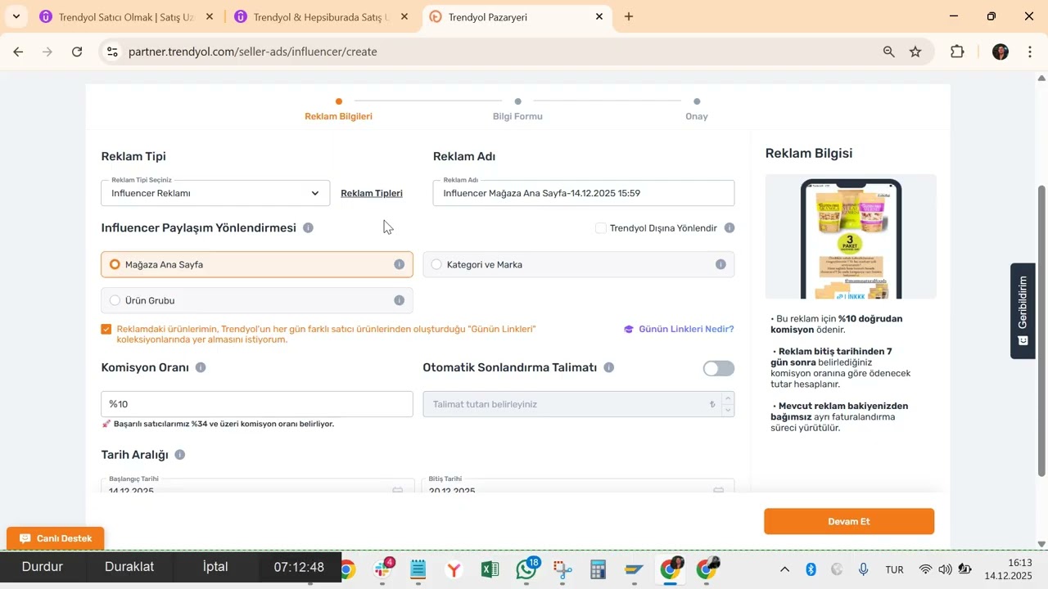
Task: Open Bitiş Tarihi calendar picker
Action: pyautogui.click(x=718, y=489)
